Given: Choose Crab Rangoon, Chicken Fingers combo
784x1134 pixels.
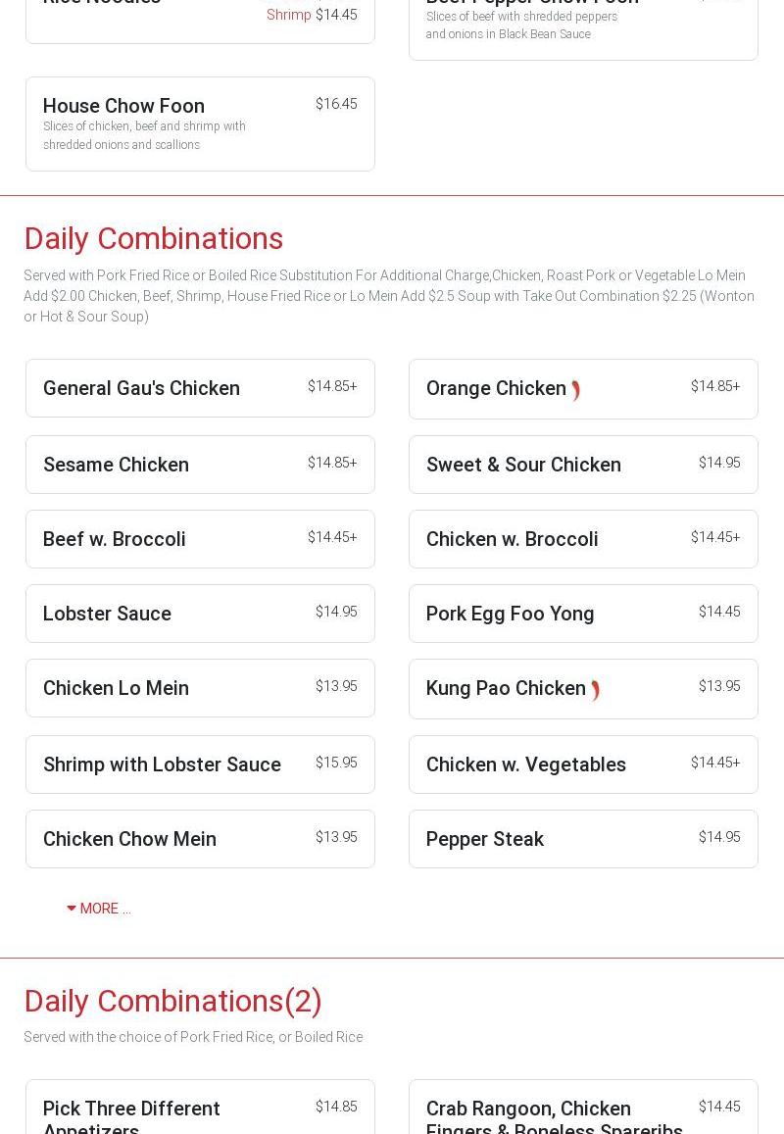Looking at the screenshot, I should point(584,1108).
